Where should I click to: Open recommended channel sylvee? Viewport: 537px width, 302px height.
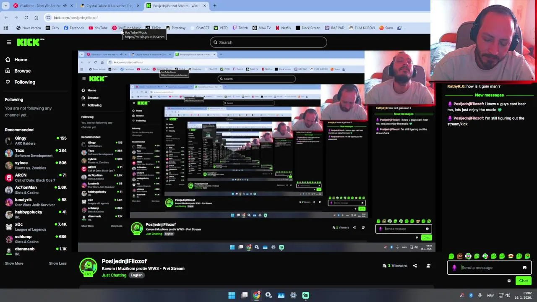click(36, 165)
